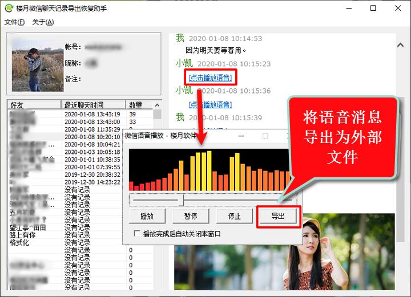The image size is (411, 297).
Task: Open the 文件(F) menu
Action: click(14, 22)
